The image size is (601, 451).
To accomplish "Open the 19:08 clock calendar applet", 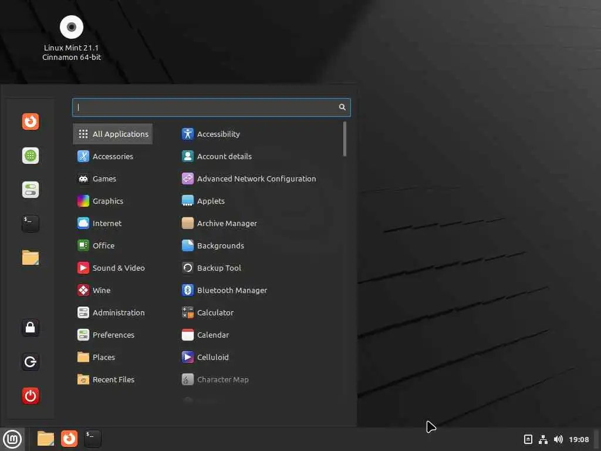I will 579,439.
